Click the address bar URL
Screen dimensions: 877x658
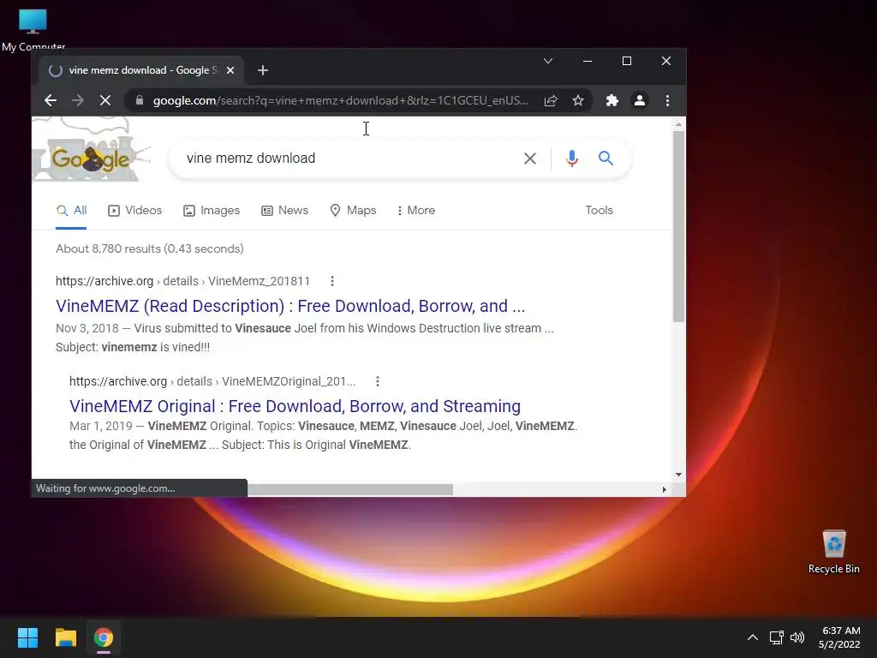tap(341, 101)
